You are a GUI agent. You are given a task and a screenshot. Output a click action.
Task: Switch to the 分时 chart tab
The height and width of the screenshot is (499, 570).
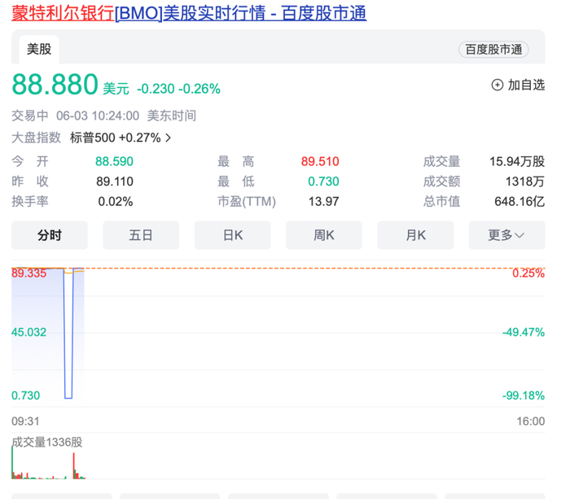click(50, 235)
